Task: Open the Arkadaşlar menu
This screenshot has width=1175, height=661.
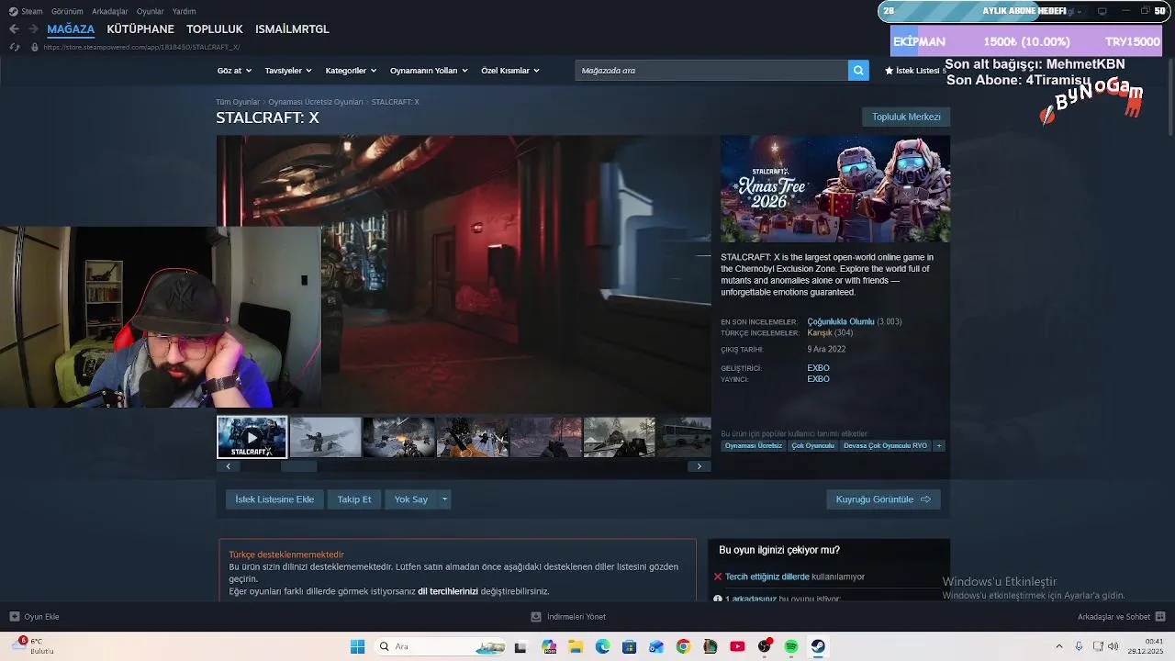Action: 110,11
